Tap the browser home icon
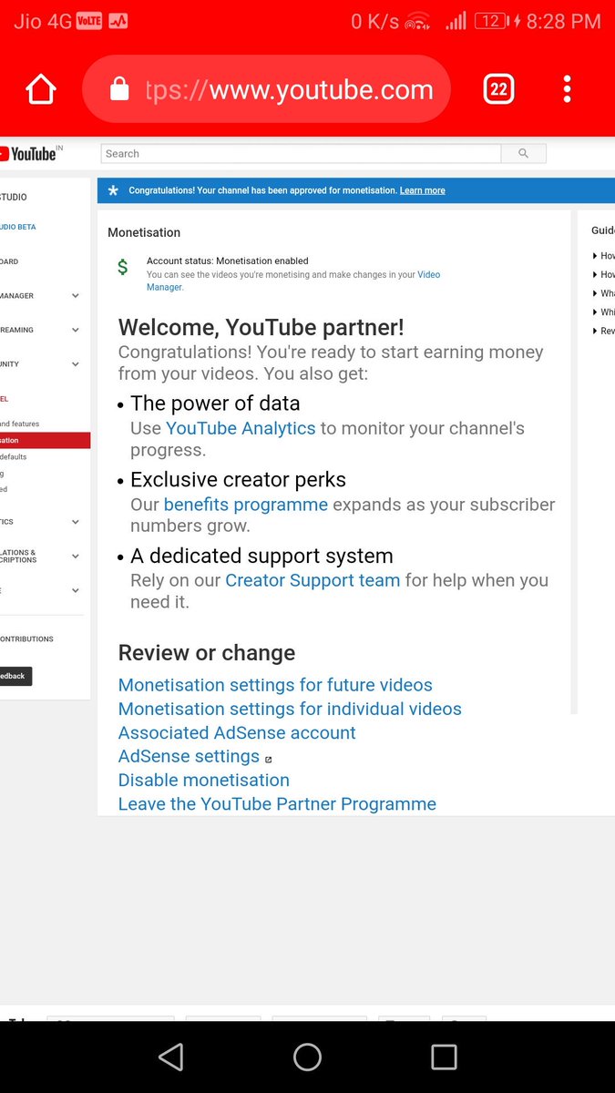Image resolution: width=615 pixels, height=1093 pixels. click(x=40, y=89)
